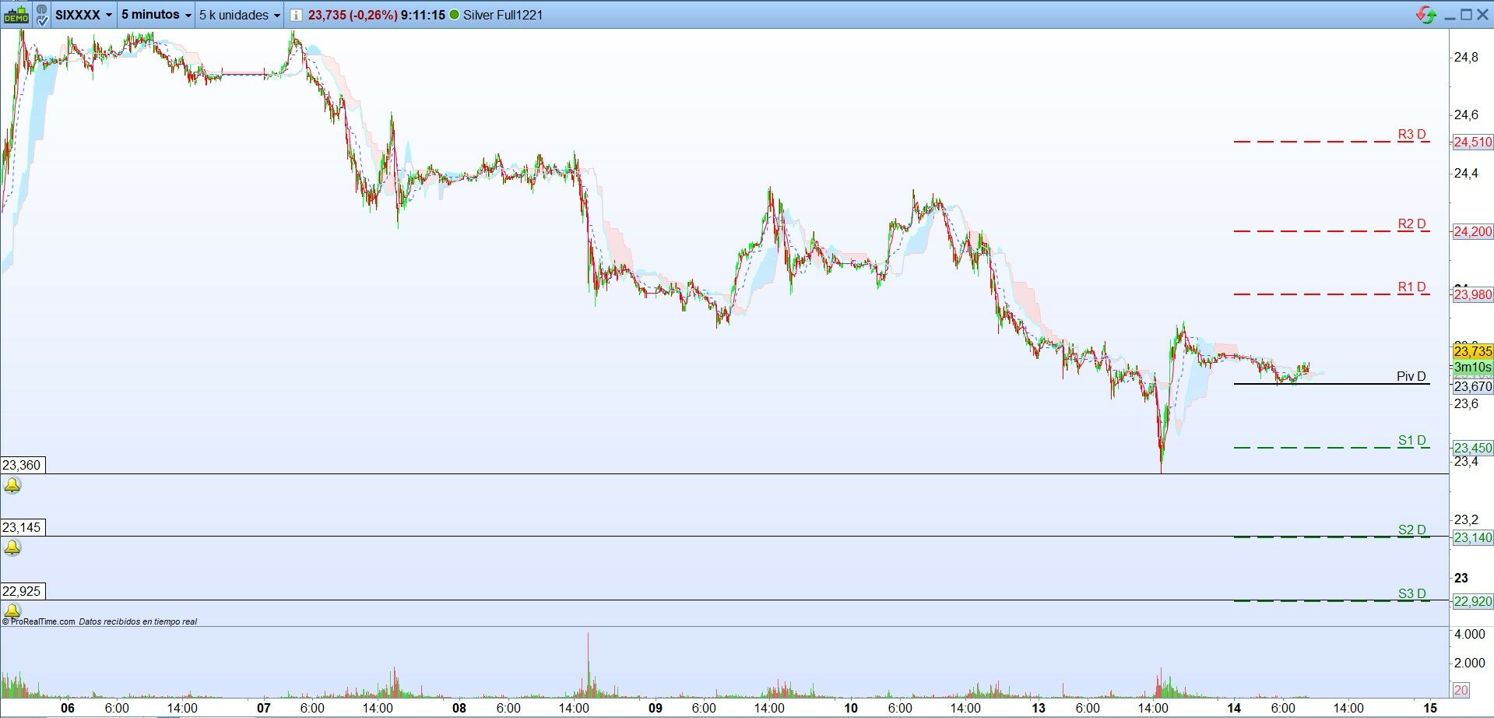Click the 09 date marker on time axis
The height and width of the screenshot is (718, 1494).
pos(656,708)
